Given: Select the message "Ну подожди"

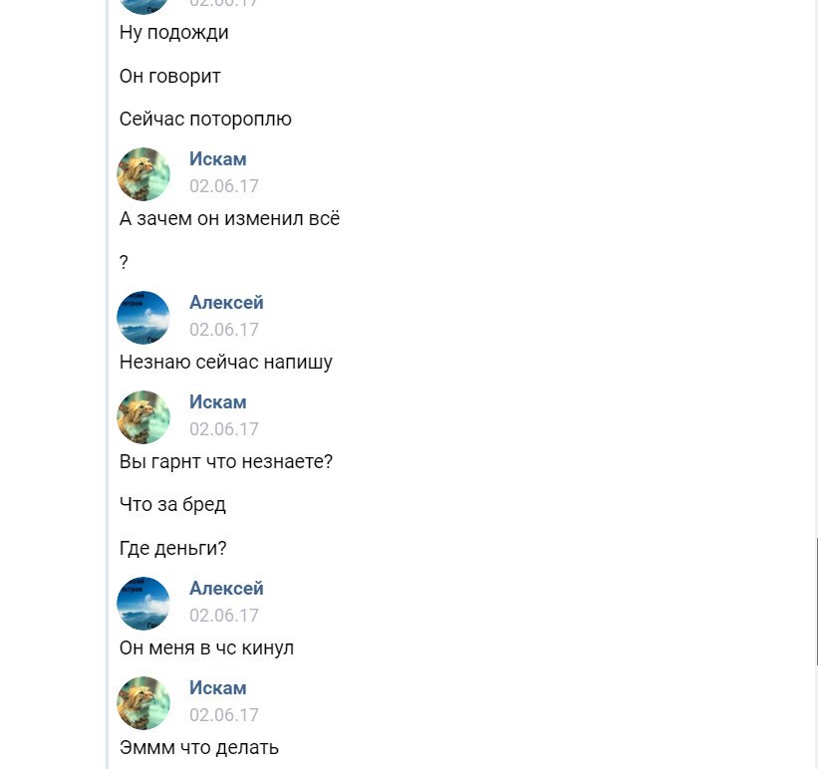Looking at the screenshot, I should [174, 33].
